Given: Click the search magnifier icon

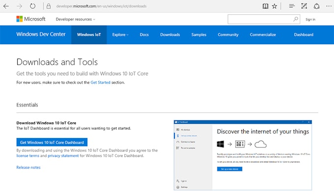Looking at the screenshot, I should point(296,19).
